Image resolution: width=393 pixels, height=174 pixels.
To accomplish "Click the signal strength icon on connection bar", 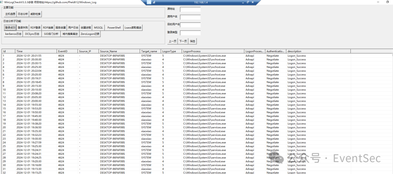I will tap(153, 2).
